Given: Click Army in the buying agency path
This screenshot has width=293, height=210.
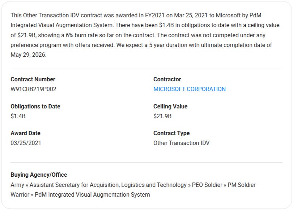Looking at the screenshot, I should tap(17, 185).
